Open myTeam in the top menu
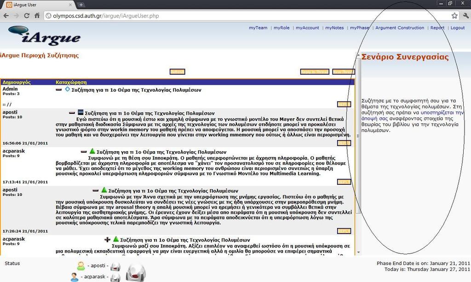This screenshot has width=471, height=282. point(258,28)
